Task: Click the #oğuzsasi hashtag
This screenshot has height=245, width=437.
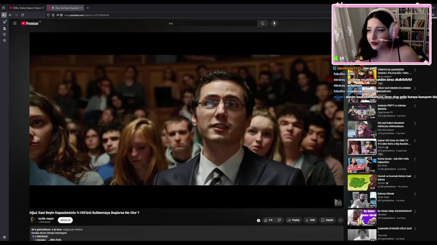Action: [69, 230]
